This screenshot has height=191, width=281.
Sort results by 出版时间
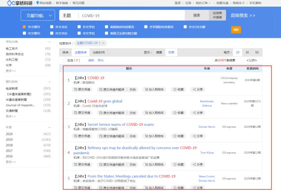[99, 52]
